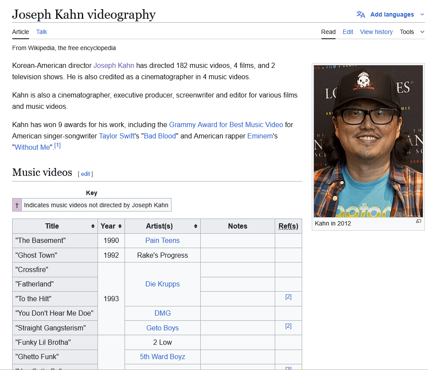Select the Article tab
The width and height of the screenshot is (428, 370).
point(20,32)
